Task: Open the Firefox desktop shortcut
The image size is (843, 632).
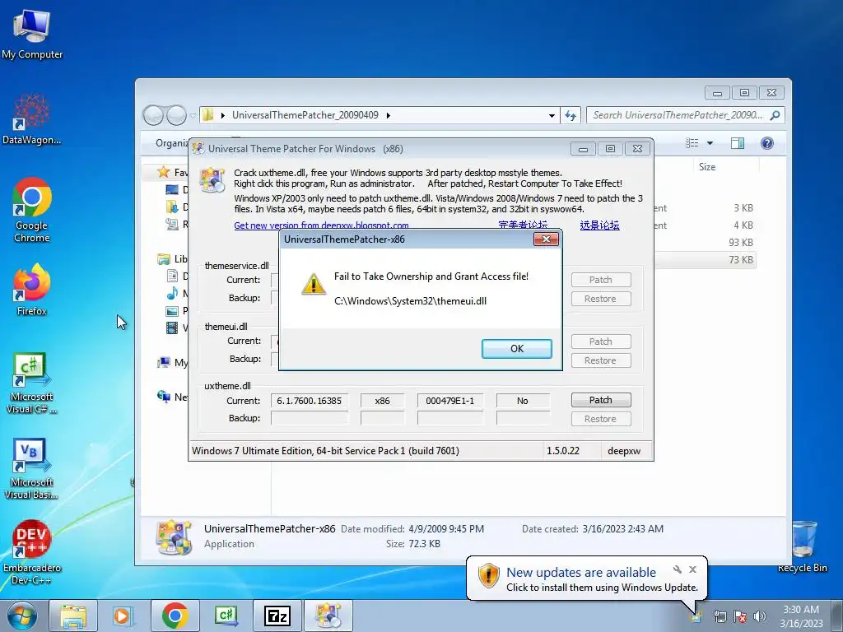Action: click(32, 289)
